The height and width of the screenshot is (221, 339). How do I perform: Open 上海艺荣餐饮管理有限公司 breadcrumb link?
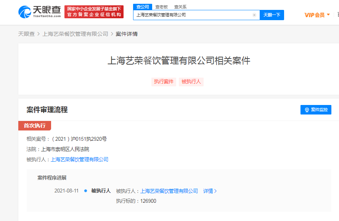tap(75, 34)
